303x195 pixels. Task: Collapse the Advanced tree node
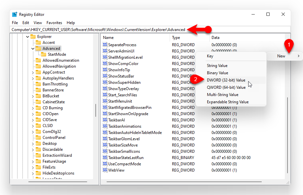[x=33, y=49]
